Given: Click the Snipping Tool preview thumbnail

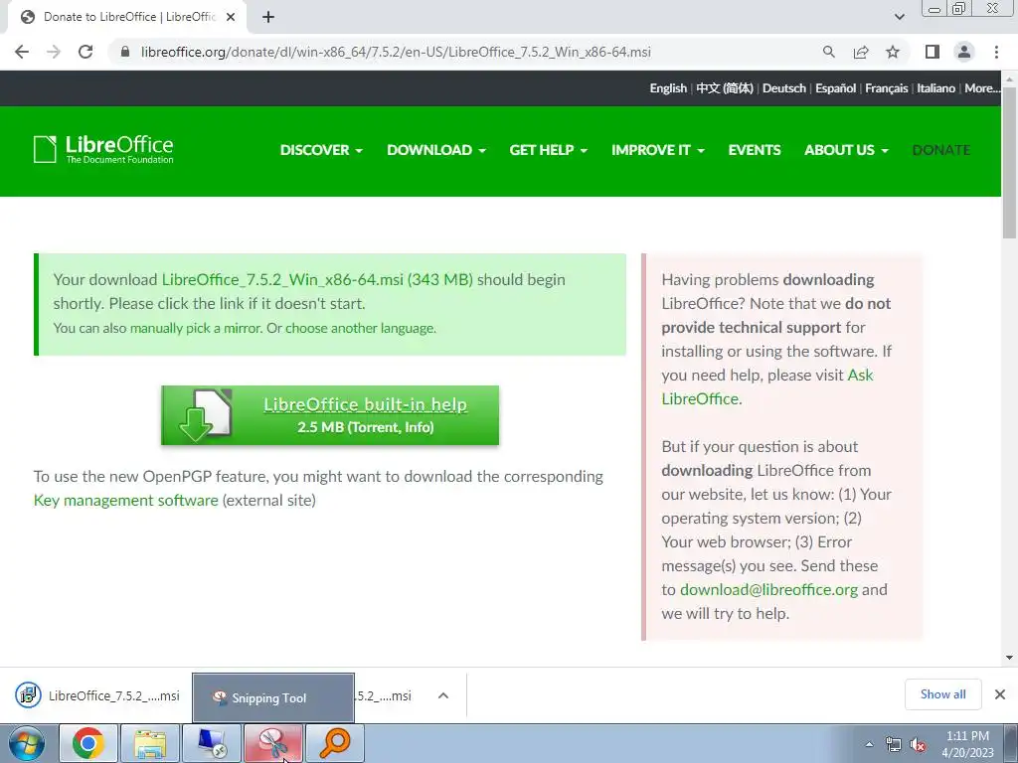Looking at the screenshot, I should 273,697.
